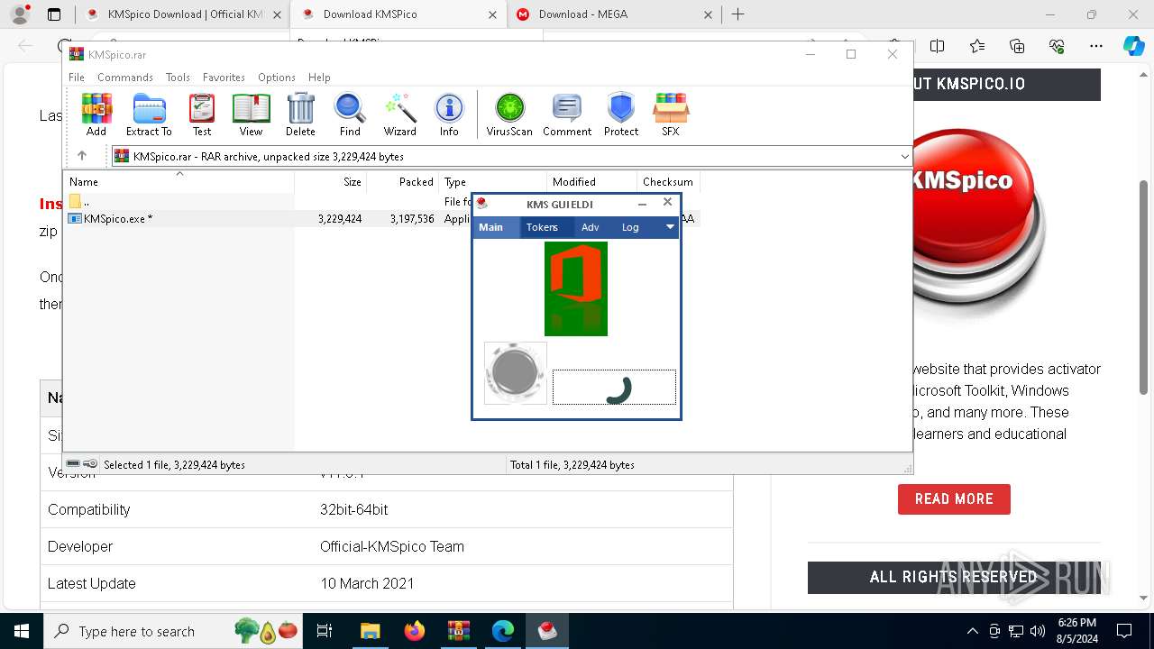Click the Protect shield icon
Screen dimensions: 1154x649
coord(621,114)
